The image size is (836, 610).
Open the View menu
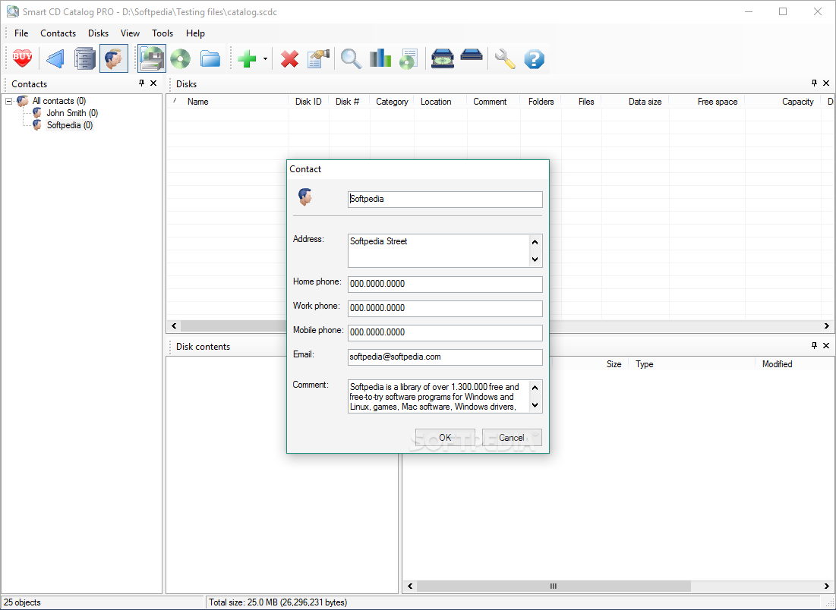pos(130,33)
